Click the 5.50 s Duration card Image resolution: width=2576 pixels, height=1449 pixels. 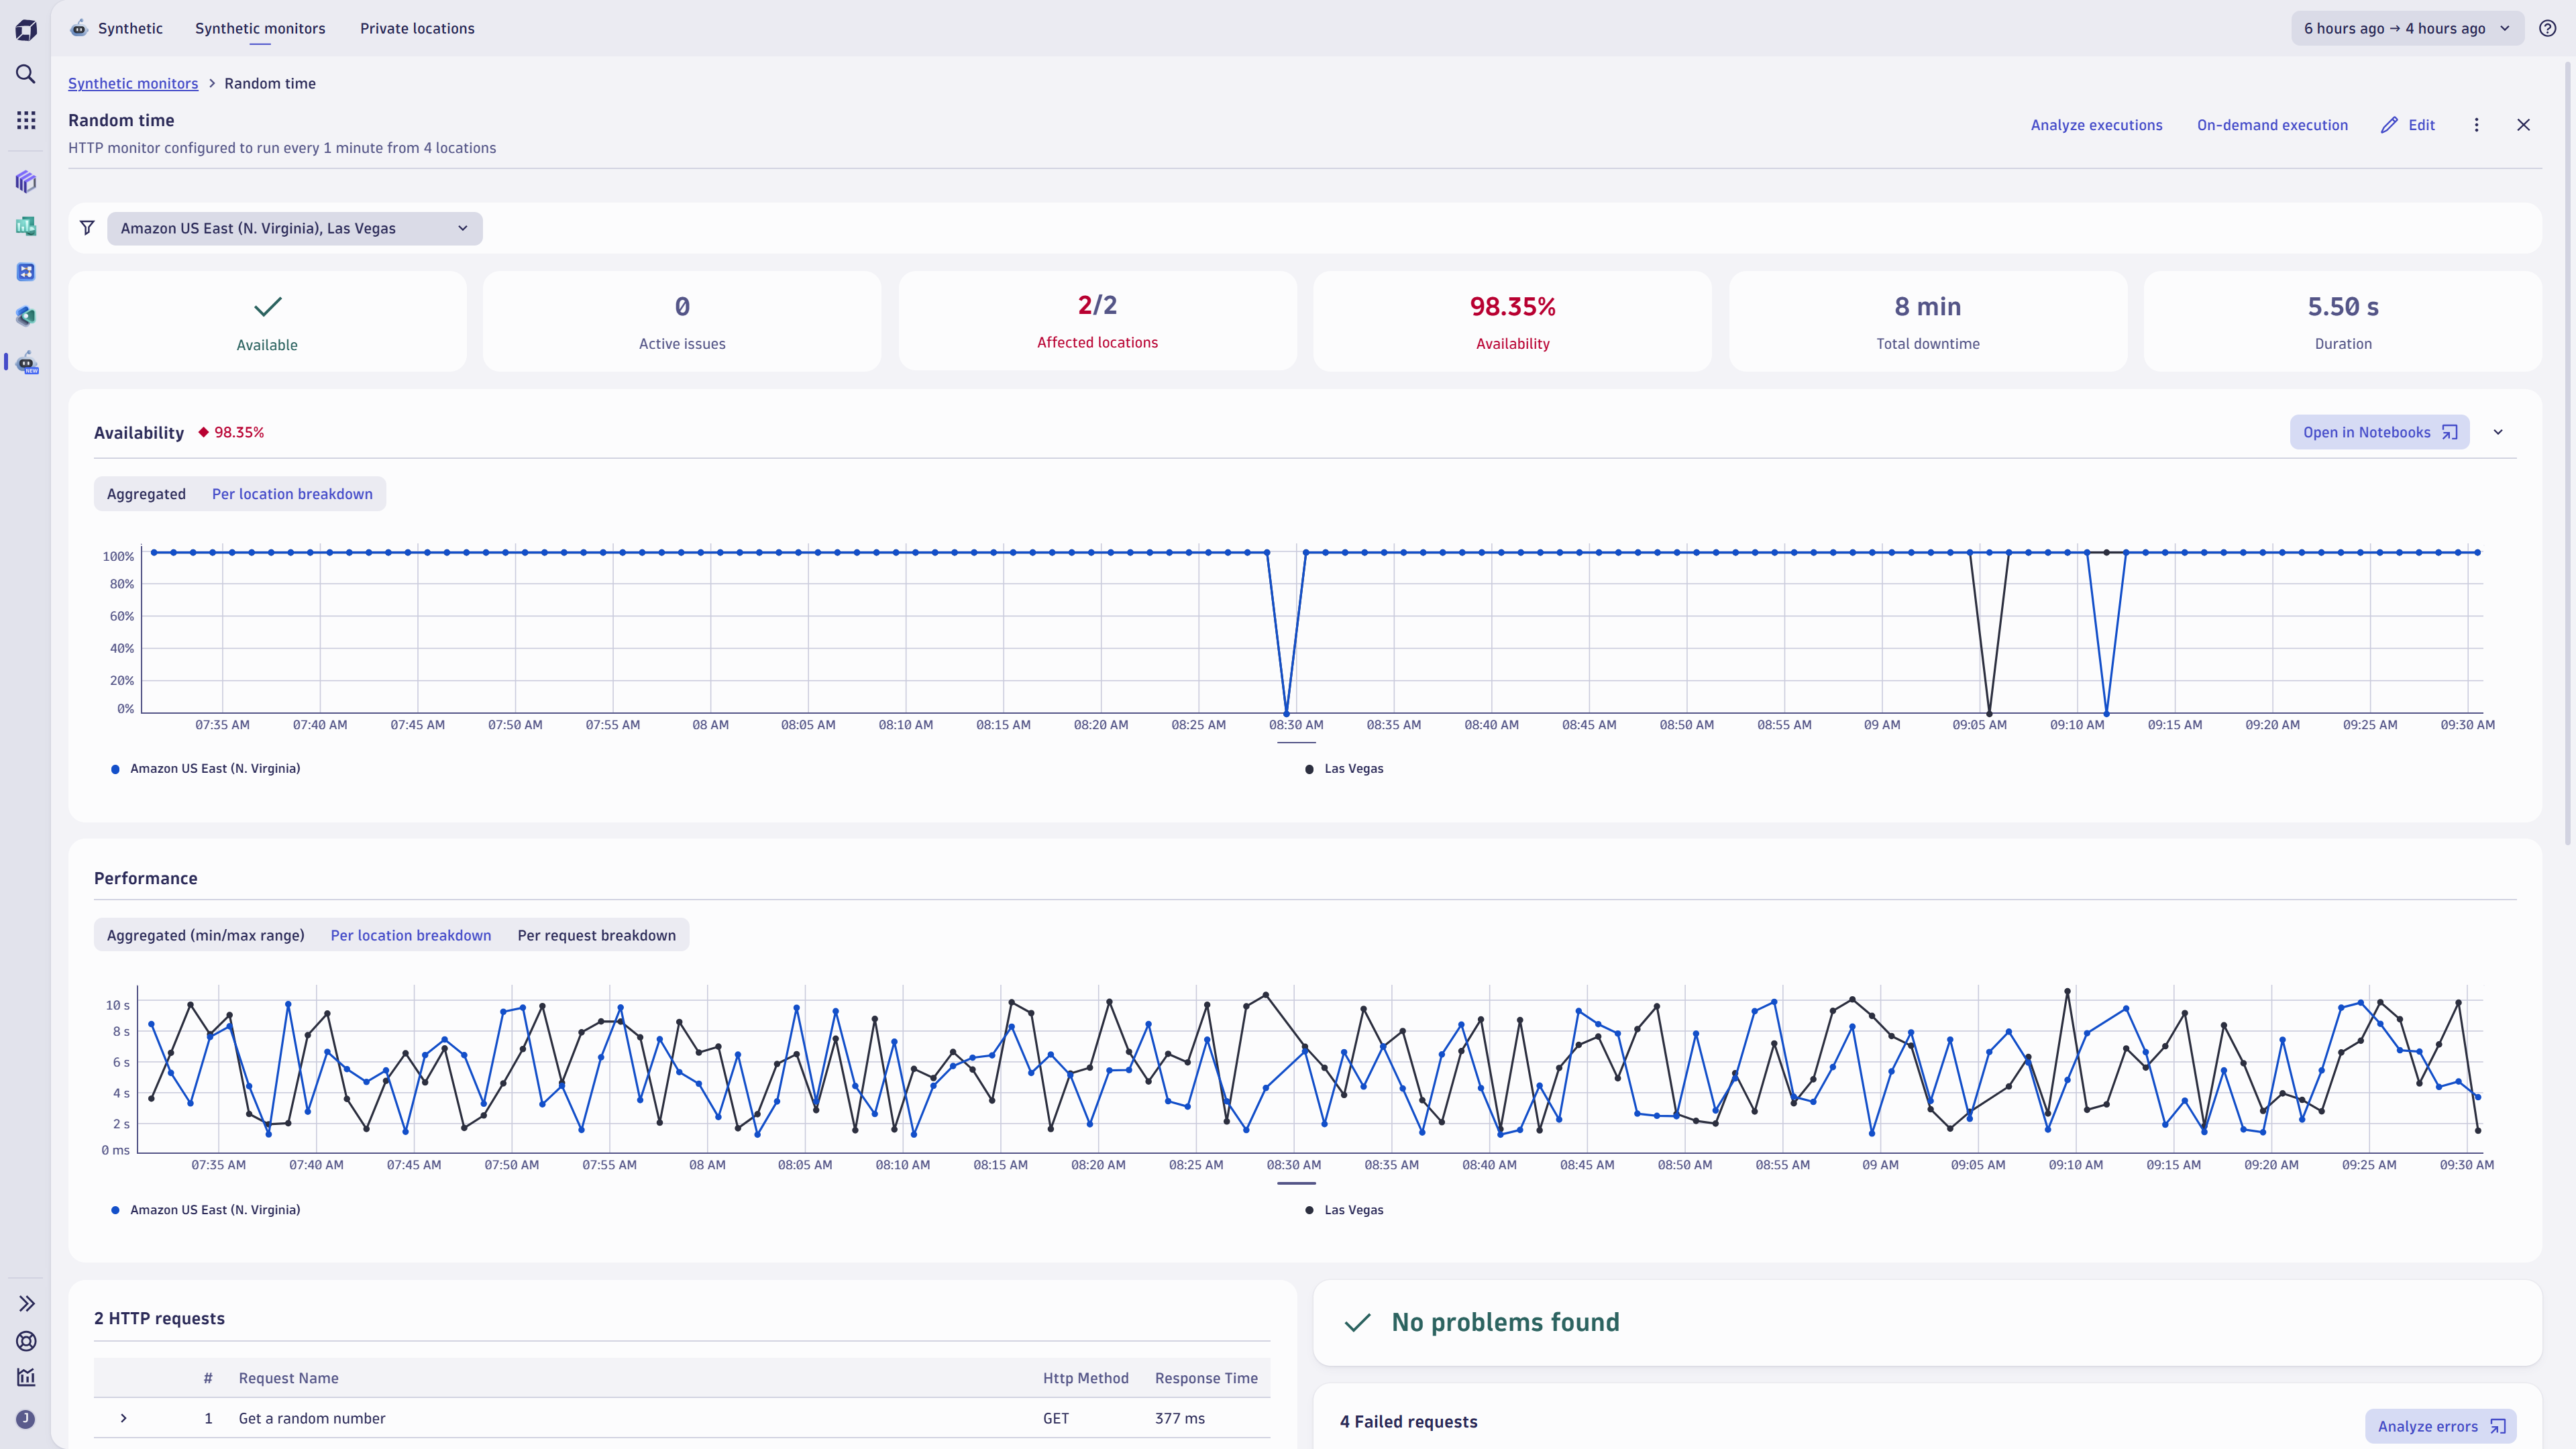click(x=2342, y=321)
